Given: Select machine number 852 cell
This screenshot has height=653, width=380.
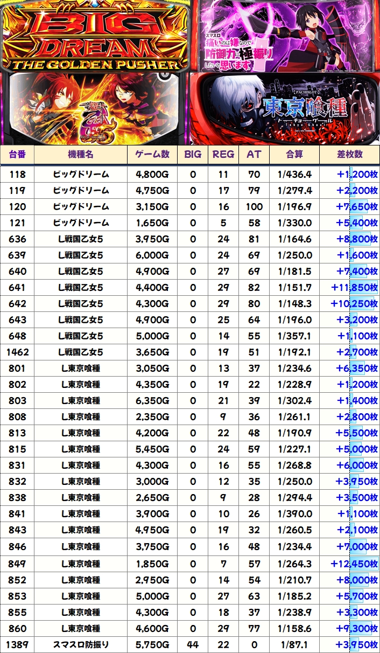Looking at the screenshot, I should 17,580.
